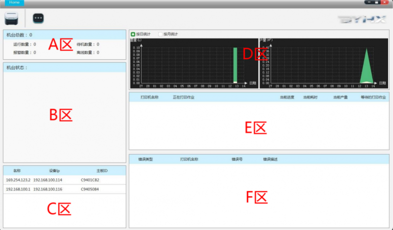Switch to the Home tab
The image size is (393, 230).
tap(14, 2)
